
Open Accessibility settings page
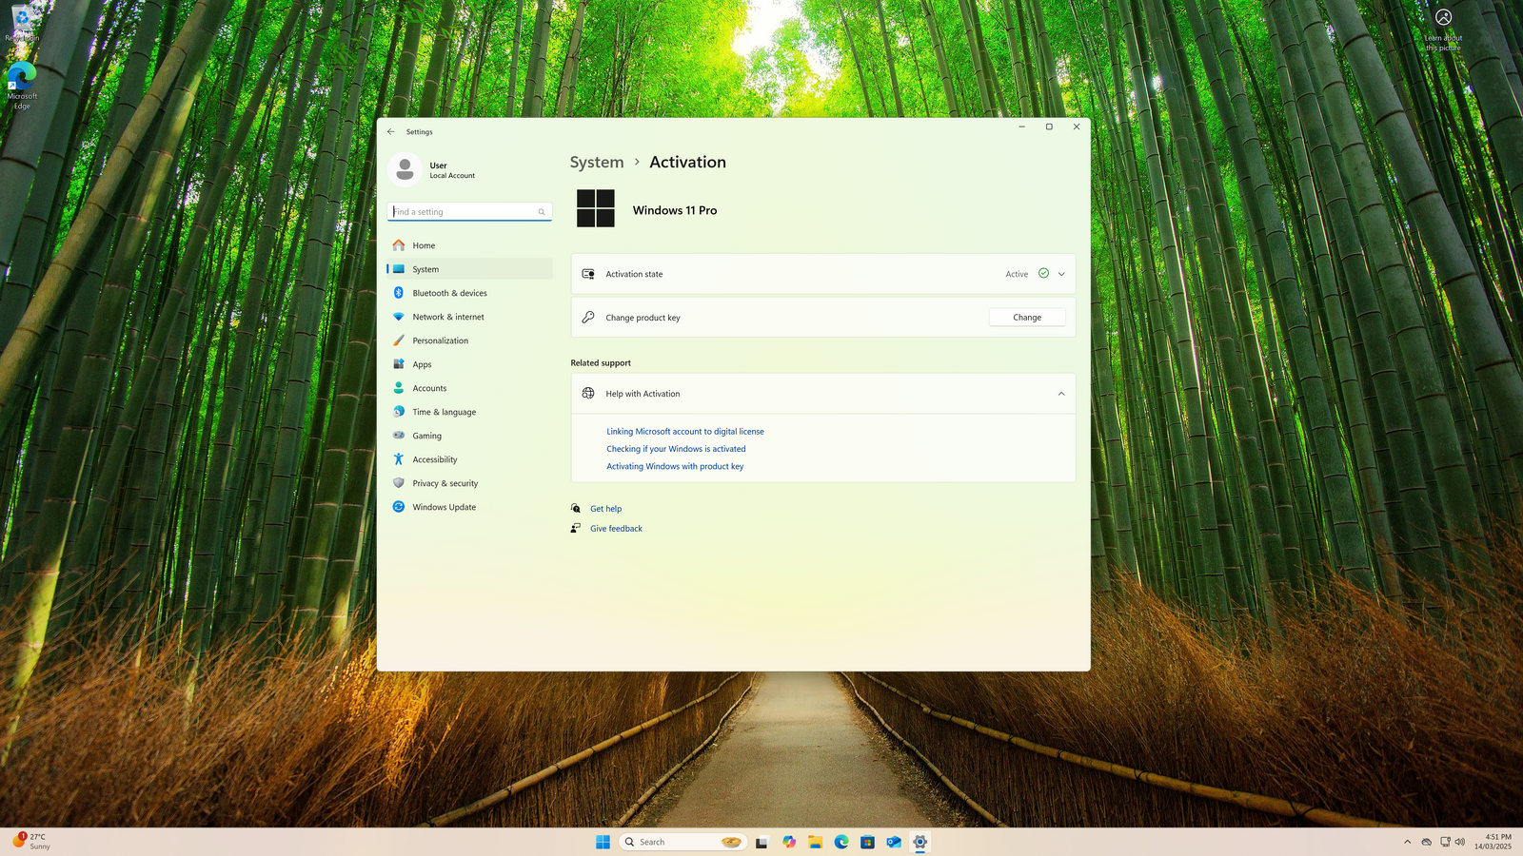tap(434, 459)
